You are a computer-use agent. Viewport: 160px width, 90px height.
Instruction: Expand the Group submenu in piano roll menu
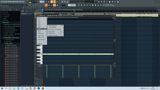point(42,30)
